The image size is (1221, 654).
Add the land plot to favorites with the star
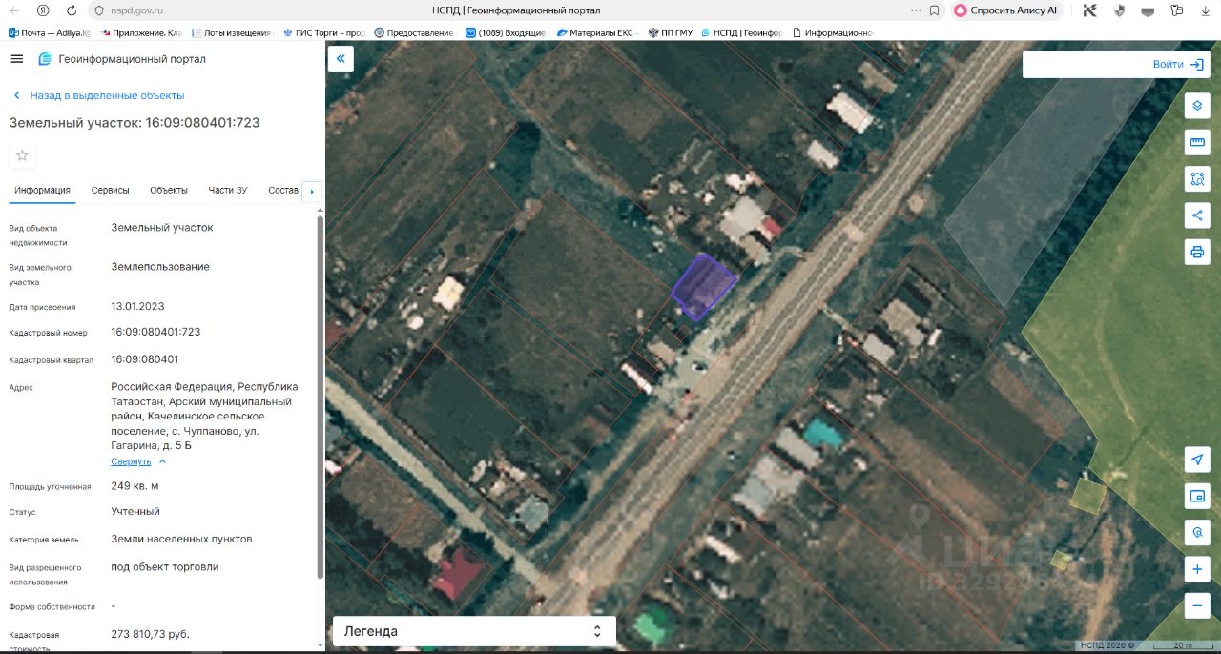(22, 155)
